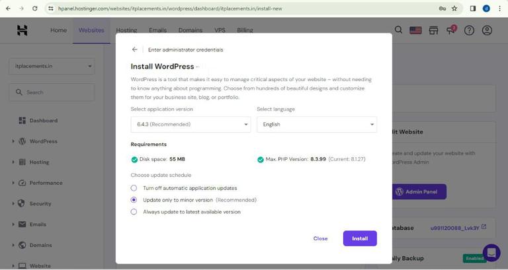Go to the Home menu item
The height and width of the screenshot is (270, 508).
(x=58, y=30)
